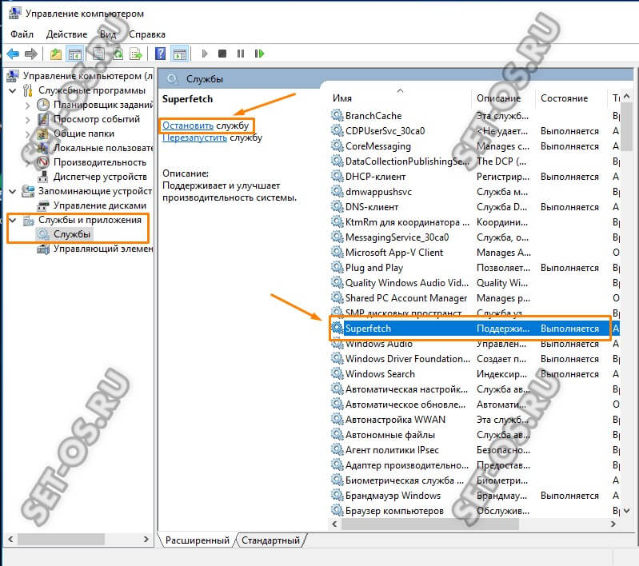This screenshot has width=639, height=566.
Task: Click the blue Help question mark icon
Action: (x=161, y=54)
